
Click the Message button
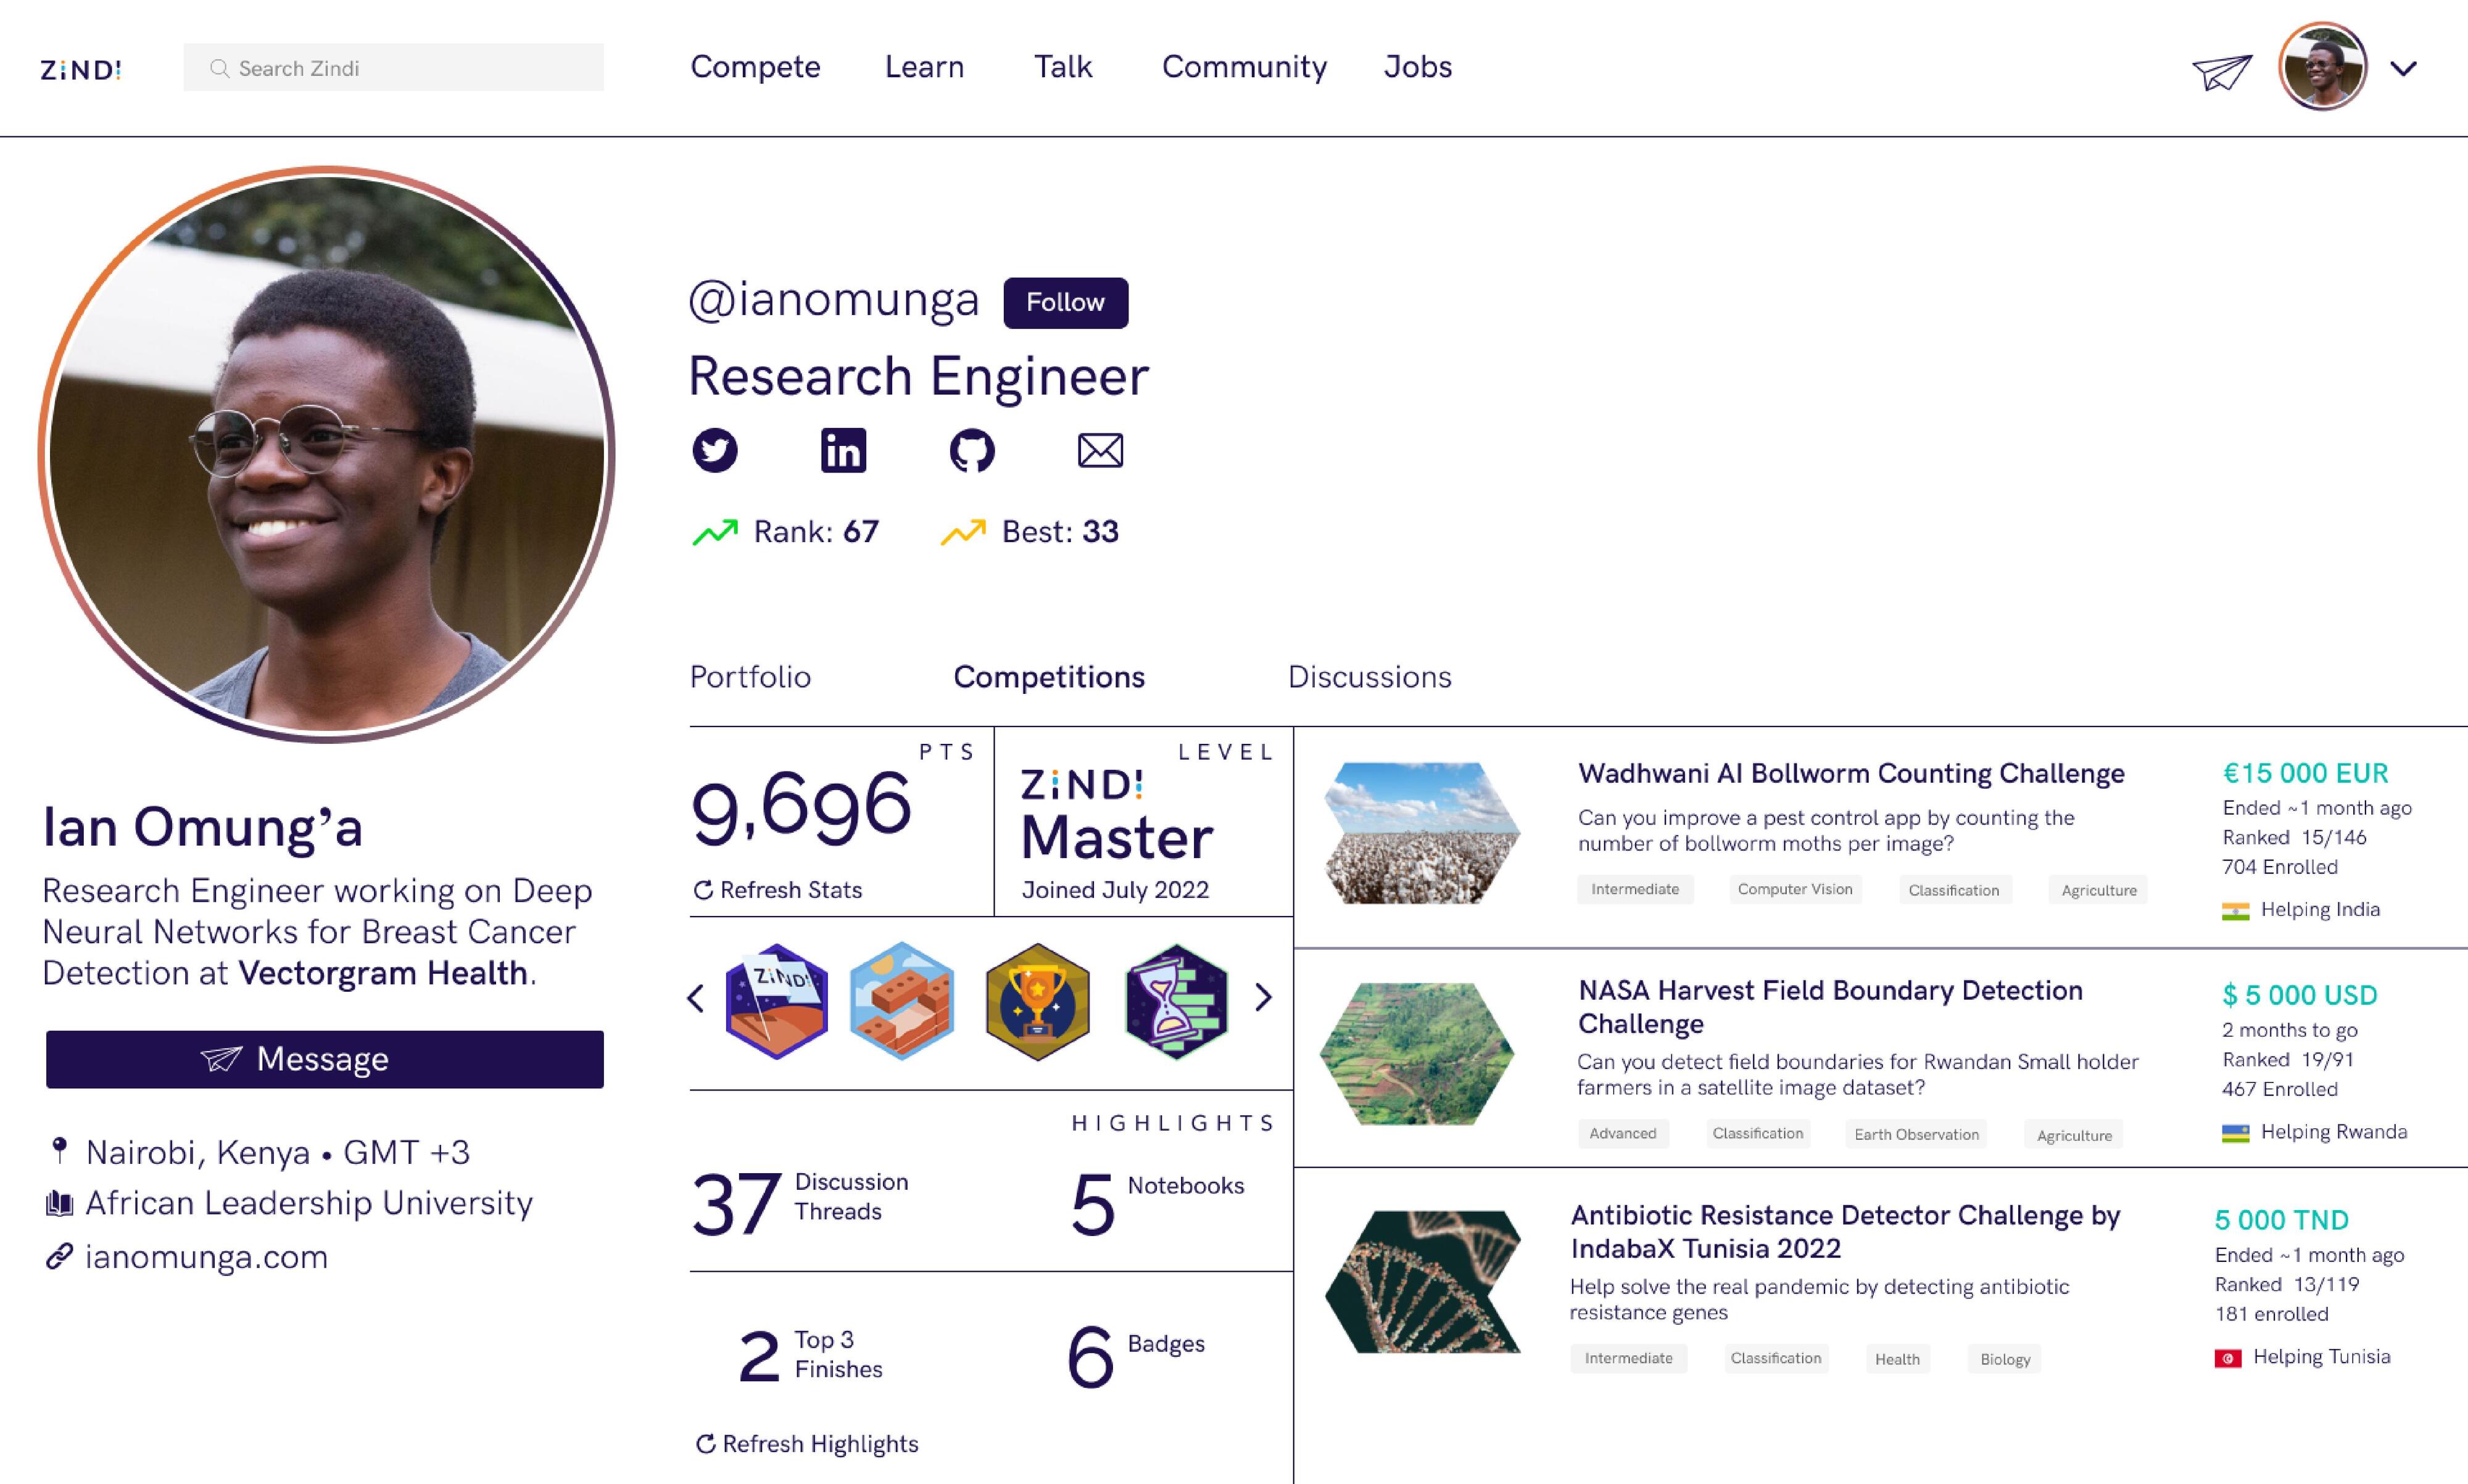tap(324, 1059)
